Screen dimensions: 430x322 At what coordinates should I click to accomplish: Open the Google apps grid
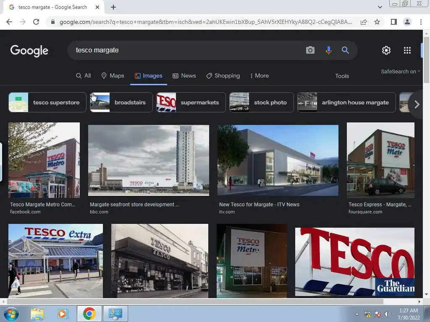coord(407,50)
